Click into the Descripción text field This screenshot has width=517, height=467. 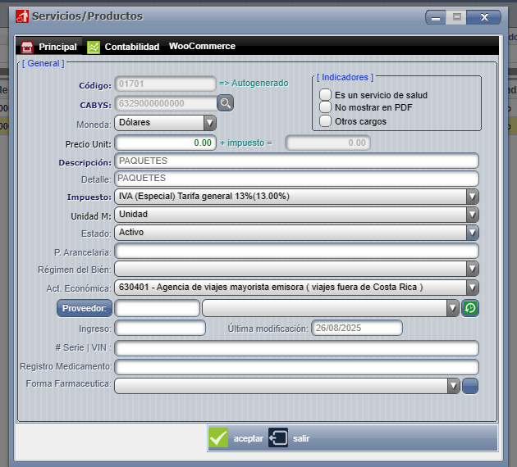[x=296, y=161]
